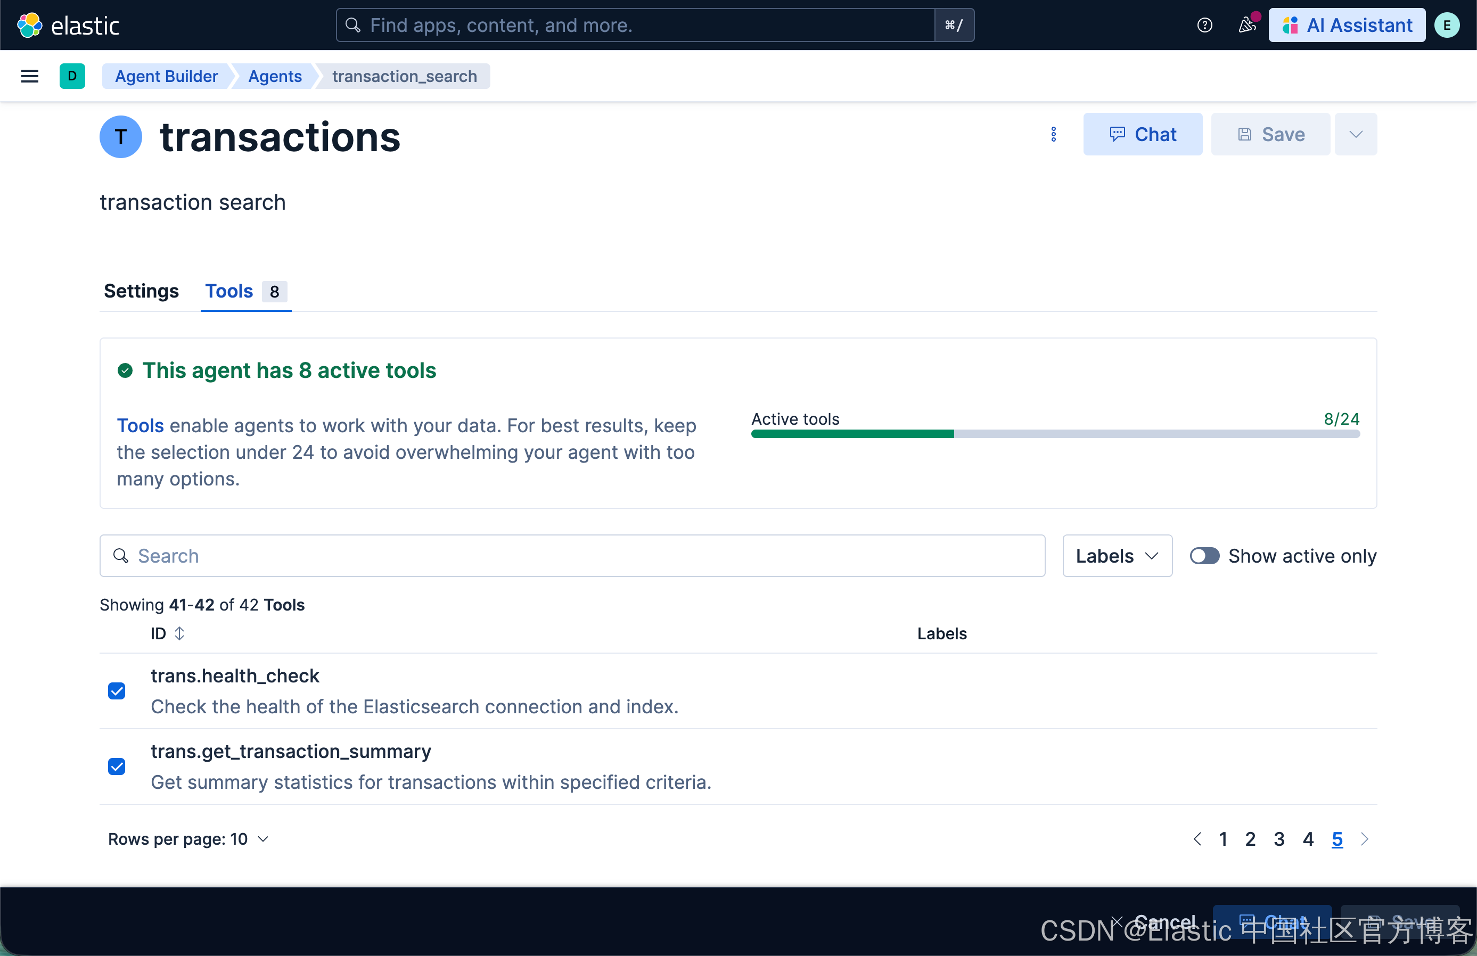Screen dimensions: 1477x956
Task: Open Chat with this agent
Action: 1142,135
